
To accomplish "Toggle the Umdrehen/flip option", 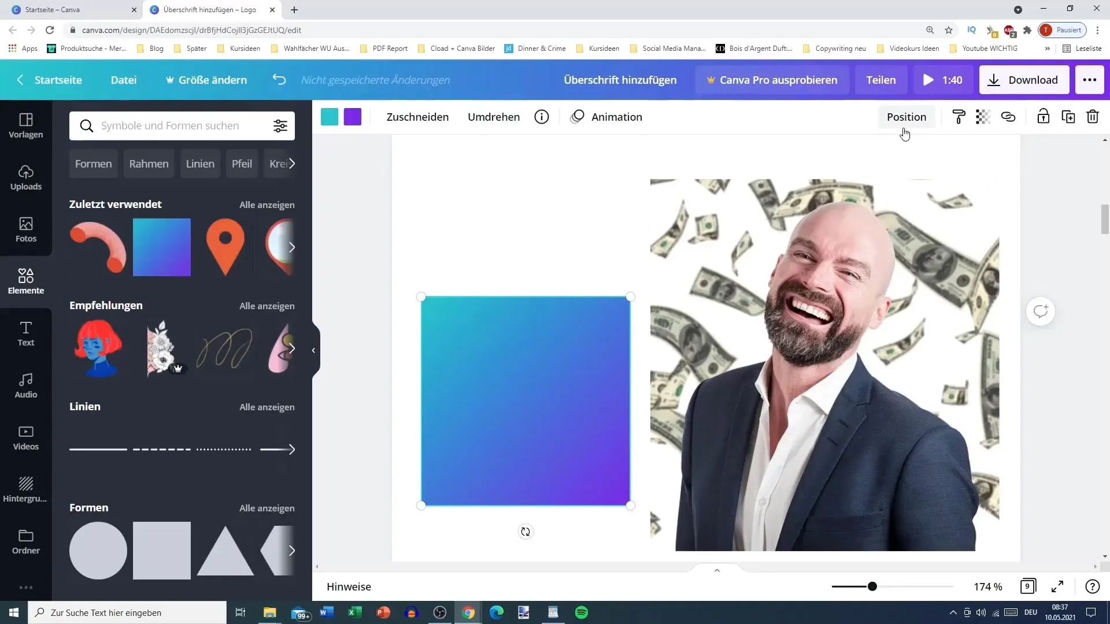I will tap(494, 116).
